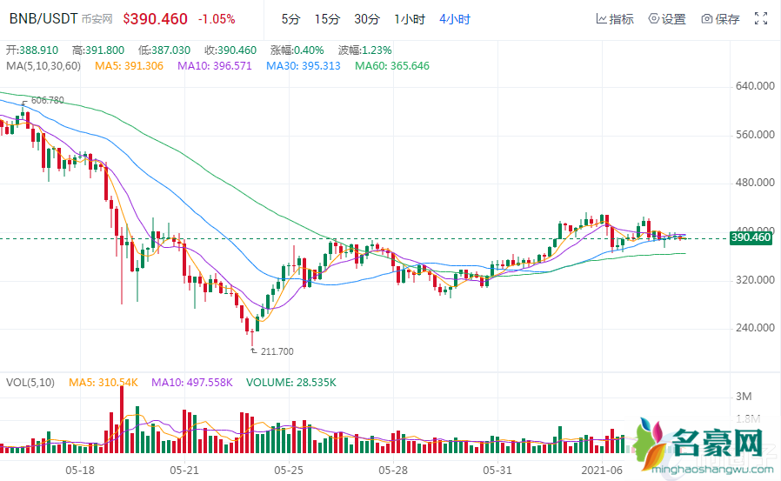This screenshot has width=781, height=481.
Task: Click the VOLUME: 28.535K label
Action: tap(291, 383)
